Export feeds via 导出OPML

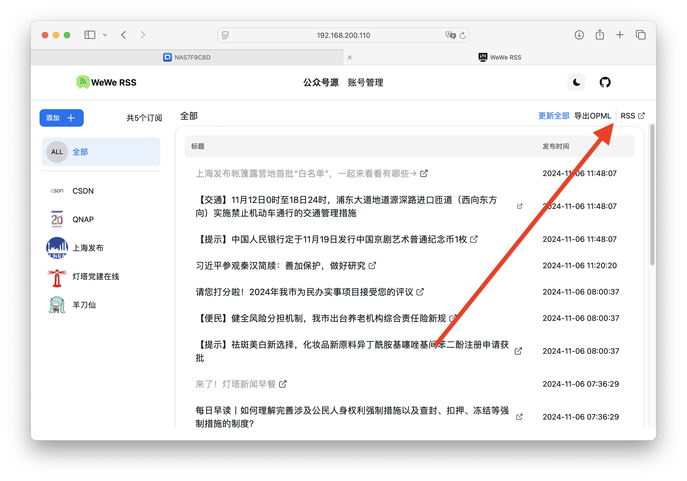593,116
